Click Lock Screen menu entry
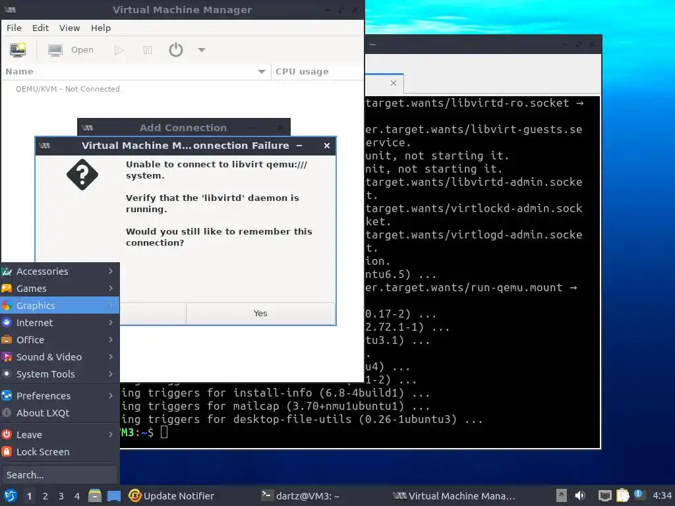 [60, 452]
